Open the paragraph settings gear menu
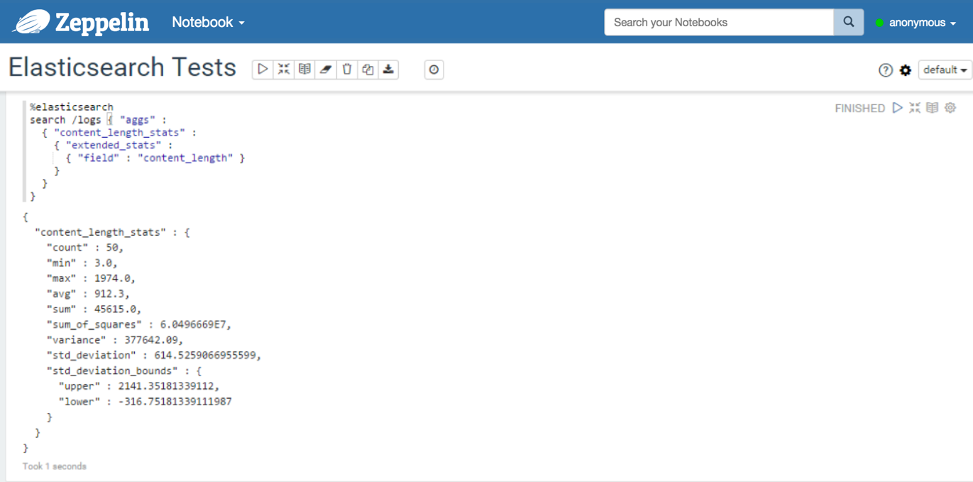 (950, 108)
